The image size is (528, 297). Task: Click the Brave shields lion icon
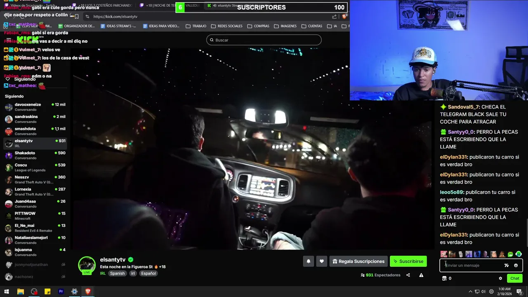pyautogui.click(x=344, y=16)
